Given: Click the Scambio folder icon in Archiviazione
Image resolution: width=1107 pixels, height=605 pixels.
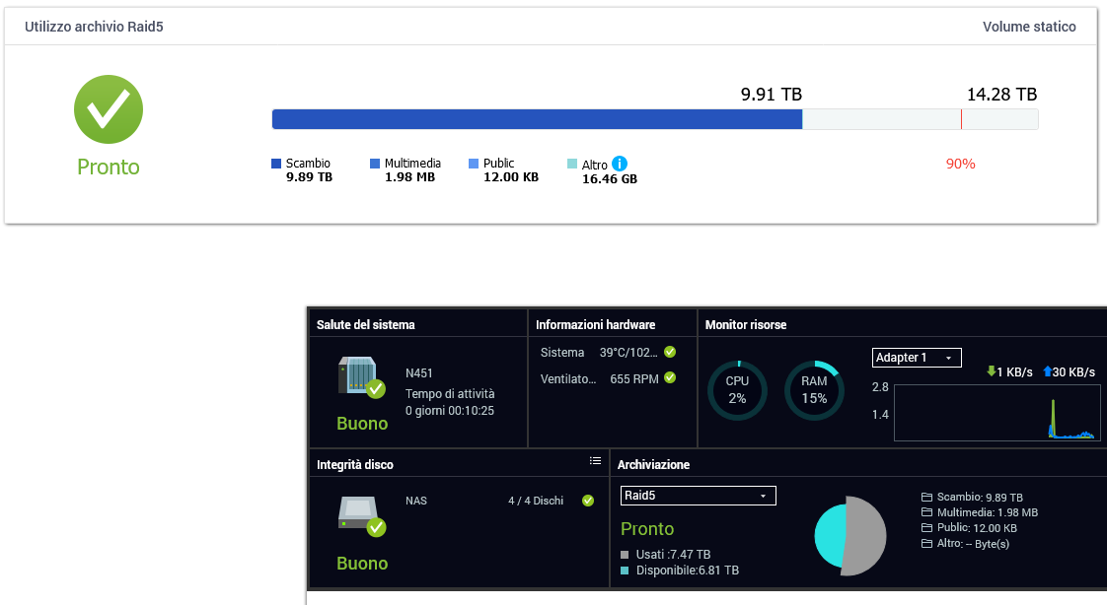Looking at the screenshot, I should (x=926, y=498).
